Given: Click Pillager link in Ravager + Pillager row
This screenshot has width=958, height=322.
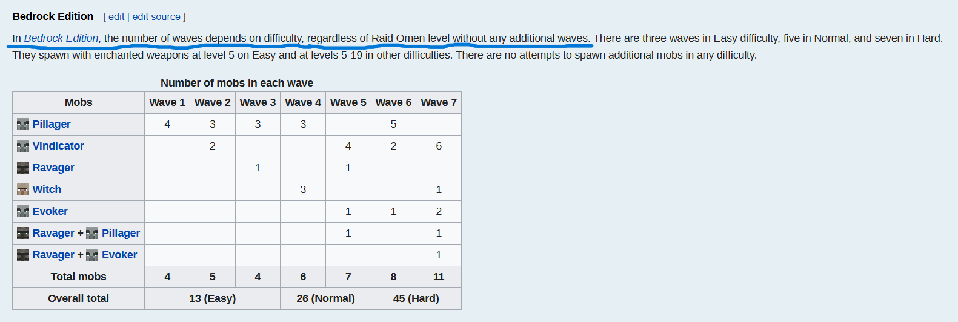Looking at the screenshot, I should [x=121, y=233].
